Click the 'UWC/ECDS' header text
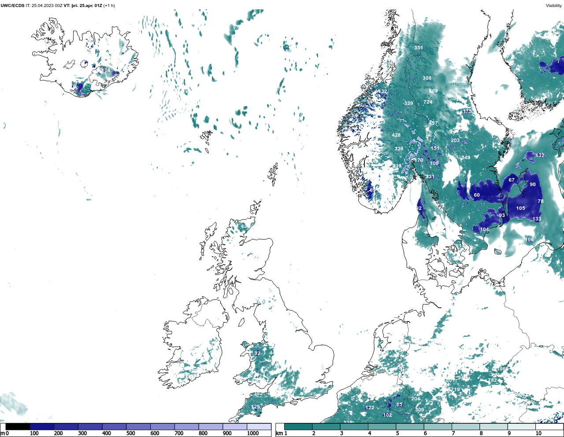Viewport: 564px width, 437px height. click(12, 6)
